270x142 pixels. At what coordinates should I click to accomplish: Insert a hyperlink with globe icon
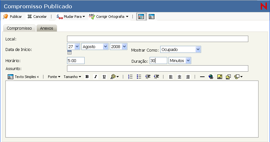click(x=211, y=77)
